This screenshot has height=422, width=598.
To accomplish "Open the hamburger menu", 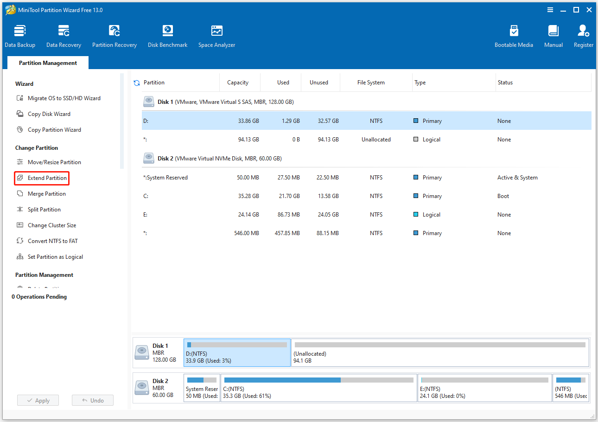I will click(x=550, y=10).
